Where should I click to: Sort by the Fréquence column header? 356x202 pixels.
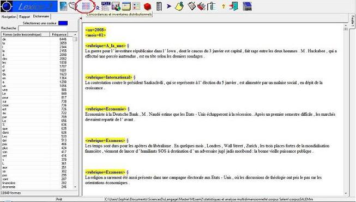coord(59,34)
